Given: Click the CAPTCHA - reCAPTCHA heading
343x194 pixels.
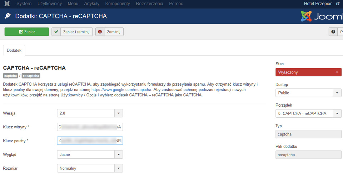Looking at the screenshot, I should (x=34, y=68).
